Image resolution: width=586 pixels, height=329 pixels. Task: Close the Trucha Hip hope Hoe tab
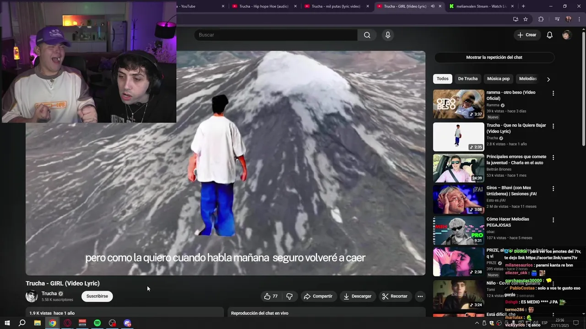pos(295,6)
